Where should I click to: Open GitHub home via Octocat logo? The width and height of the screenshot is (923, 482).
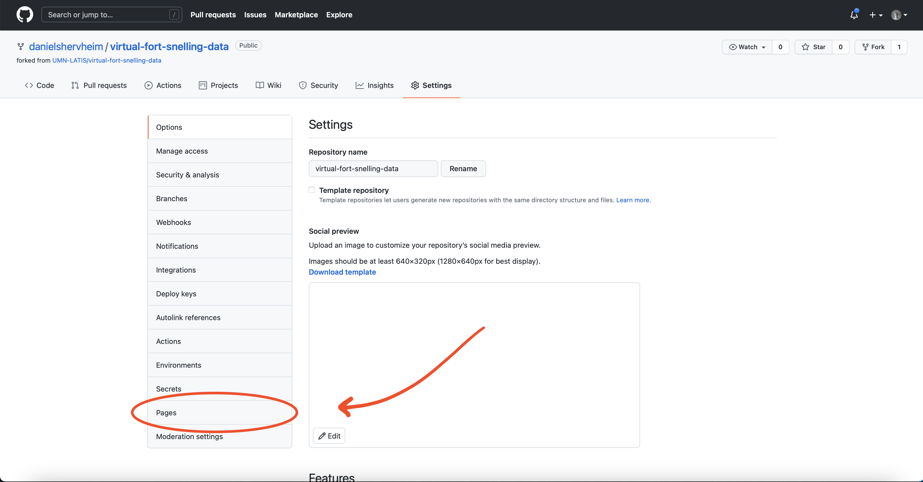25,15
